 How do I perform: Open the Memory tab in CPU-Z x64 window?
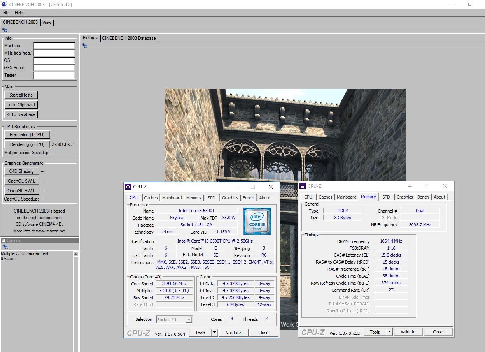point(194,198)
